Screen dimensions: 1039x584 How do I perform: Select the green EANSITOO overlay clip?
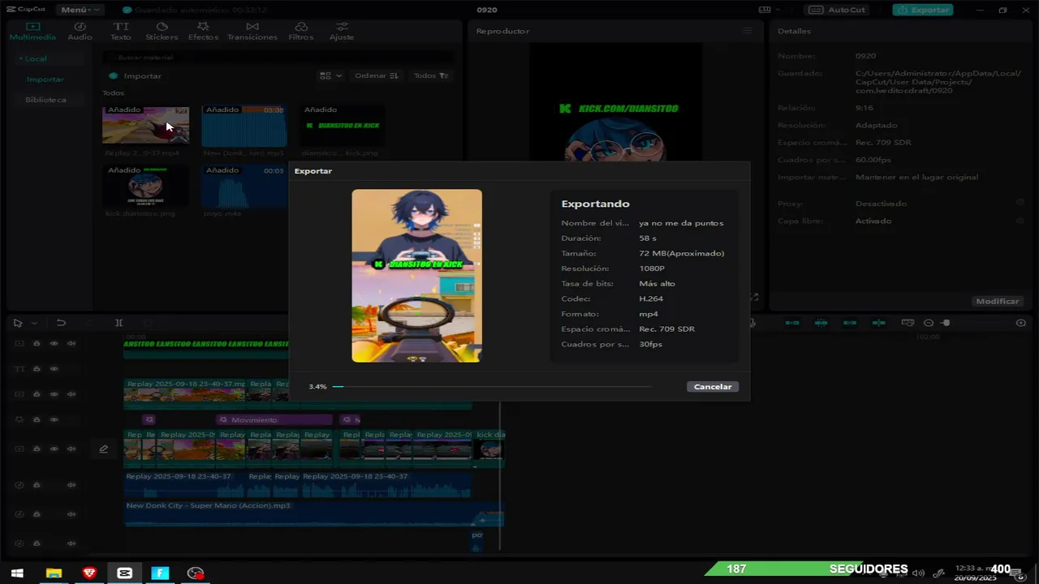[x=206, y=348]
